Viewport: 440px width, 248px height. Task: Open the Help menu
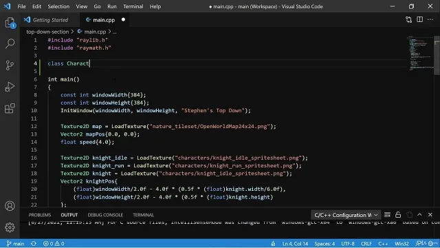click(155, 6)
